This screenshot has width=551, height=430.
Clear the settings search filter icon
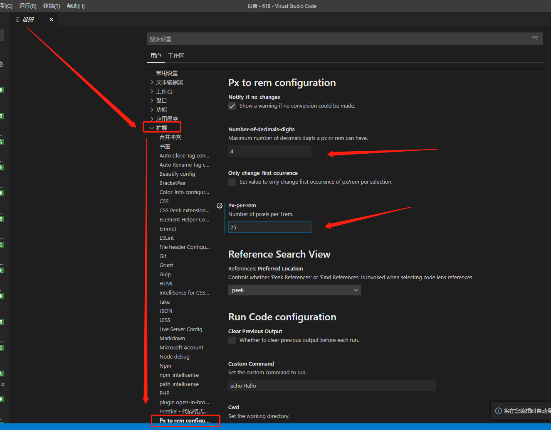click(x=535, y=39)
